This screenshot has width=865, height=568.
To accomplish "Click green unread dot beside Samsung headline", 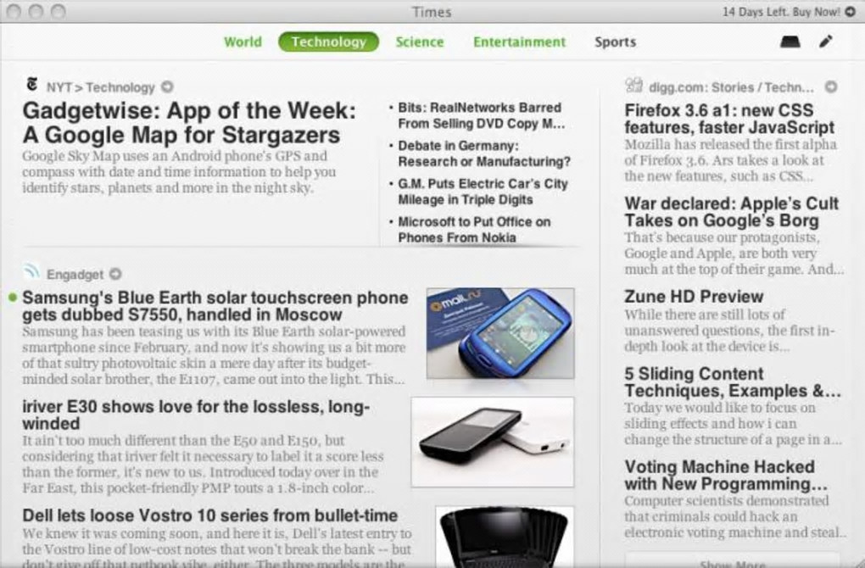I will 13,298.
